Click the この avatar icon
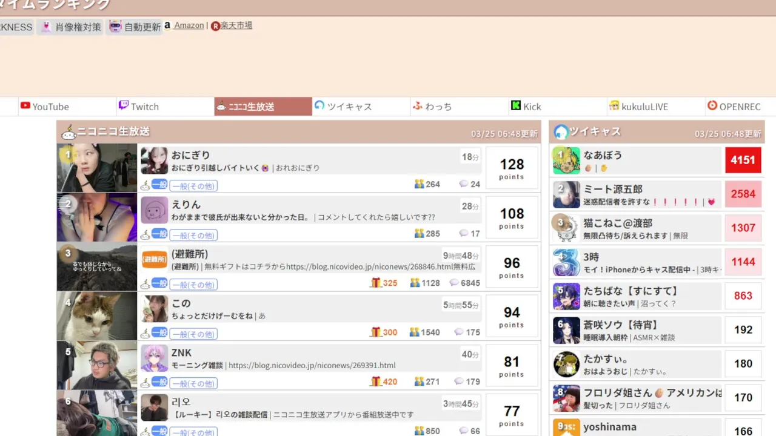Viewport: 776px width, 436px height. 154,309
